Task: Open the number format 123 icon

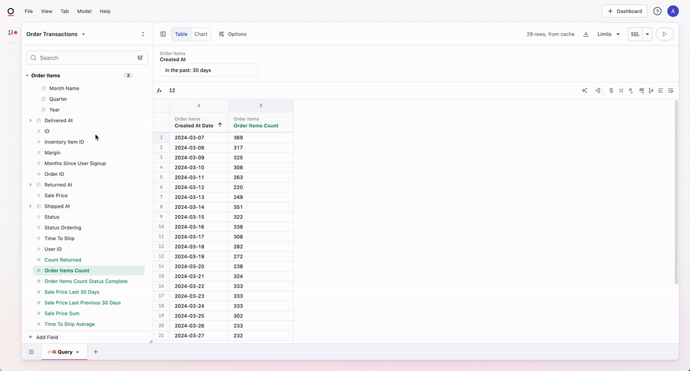Action: pos(651,90)
